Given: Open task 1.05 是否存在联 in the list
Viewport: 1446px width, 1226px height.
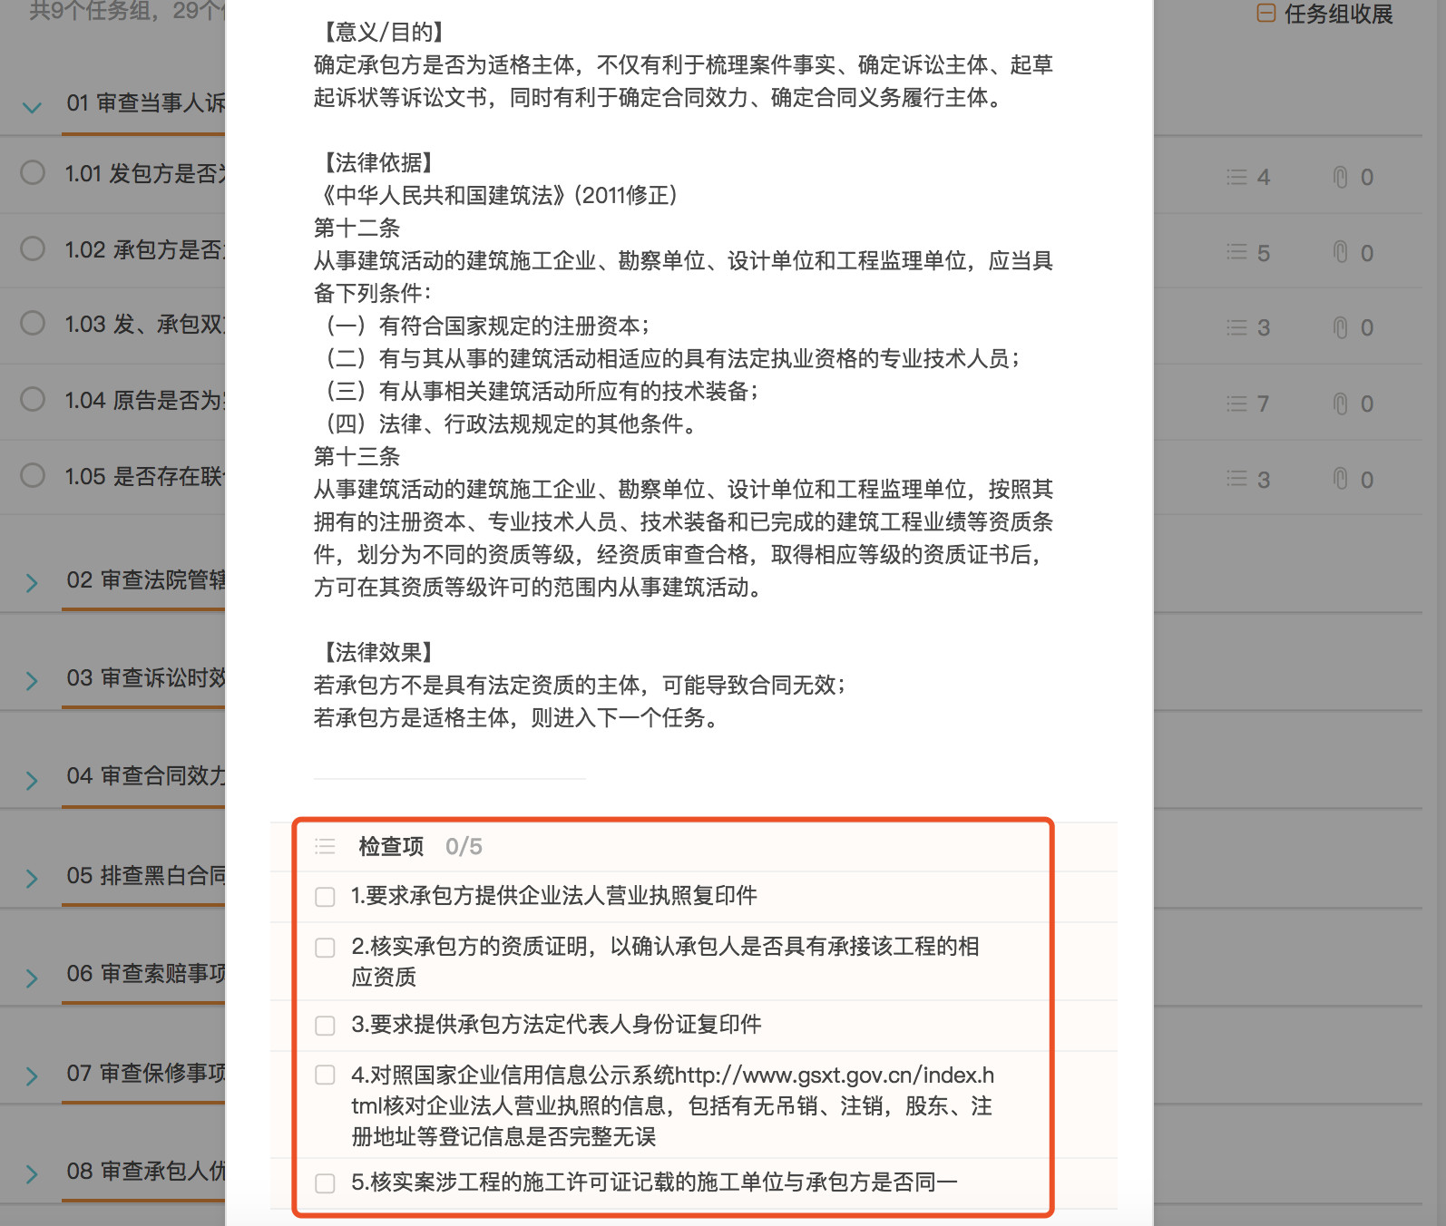Looking at the screenshot, I should coord(145,477).
